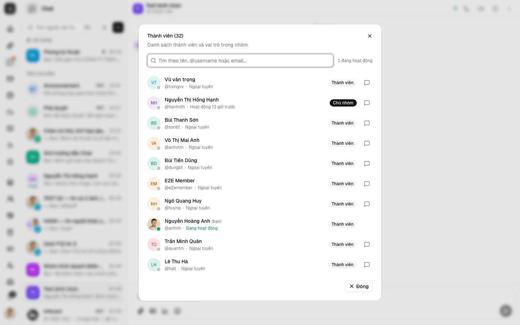The height and width of the screenshot is (325, 520).
Task: Message E2E Member using chat icon
Action: pyautogui.click(x=367, y=184)
